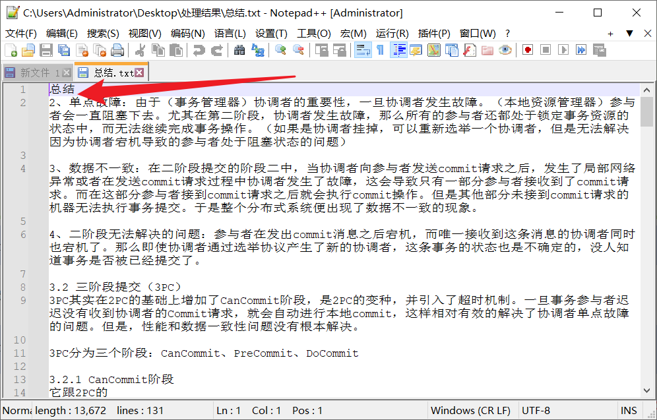657x420 pixels.
Task: Zoom out with the magnifier minus icon
Action: [298, 50]
